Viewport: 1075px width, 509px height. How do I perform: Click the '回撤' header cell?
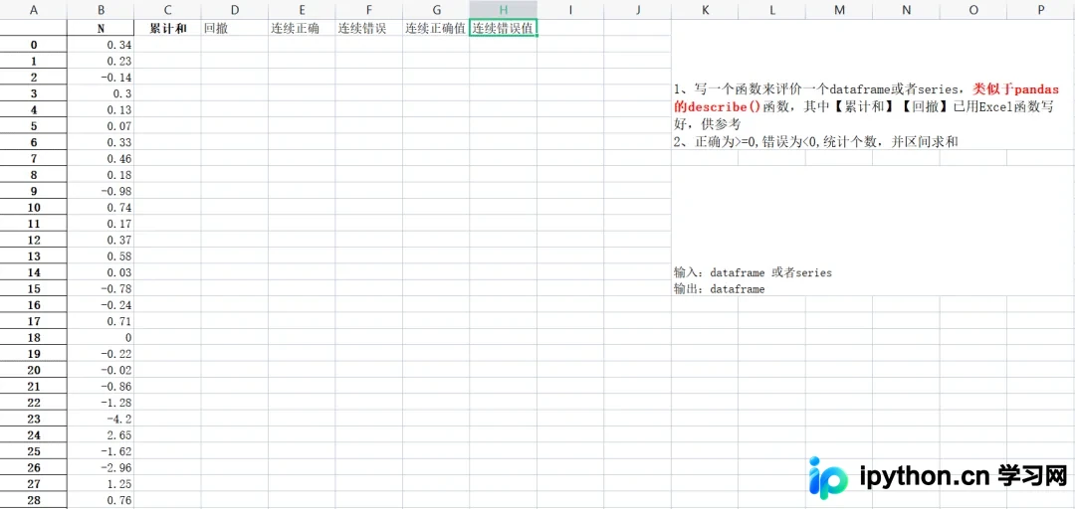tap(235, 28)
